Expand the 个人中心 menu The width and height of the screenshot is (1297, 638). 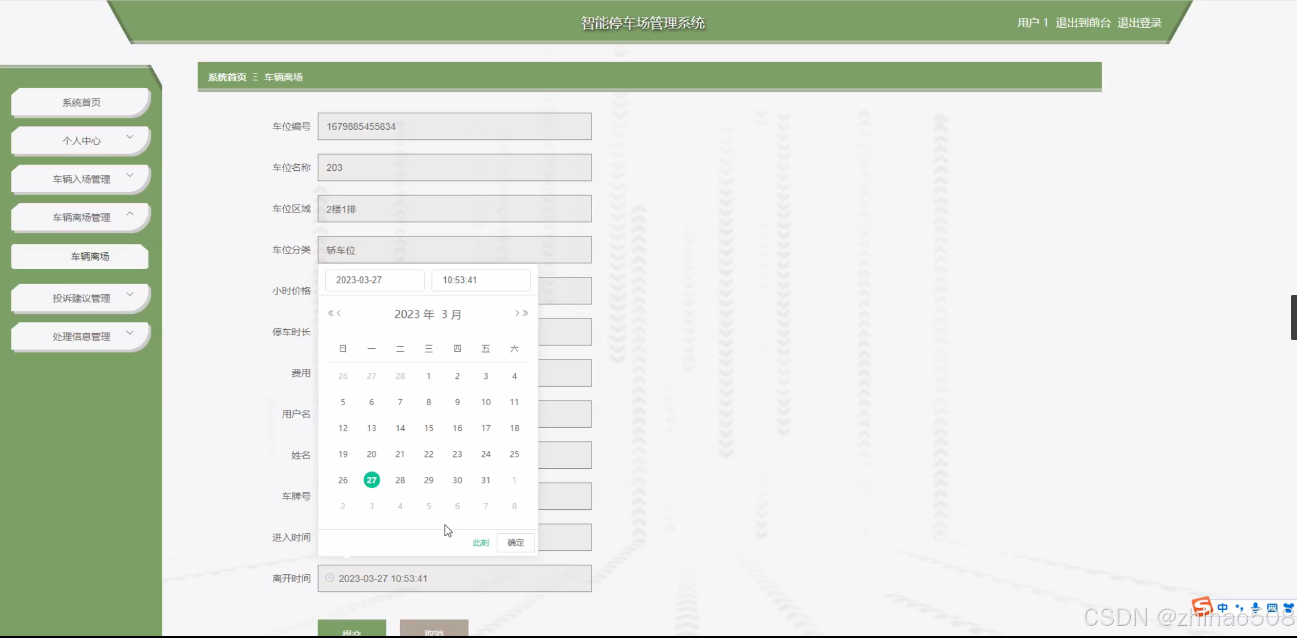coord(81,140)
